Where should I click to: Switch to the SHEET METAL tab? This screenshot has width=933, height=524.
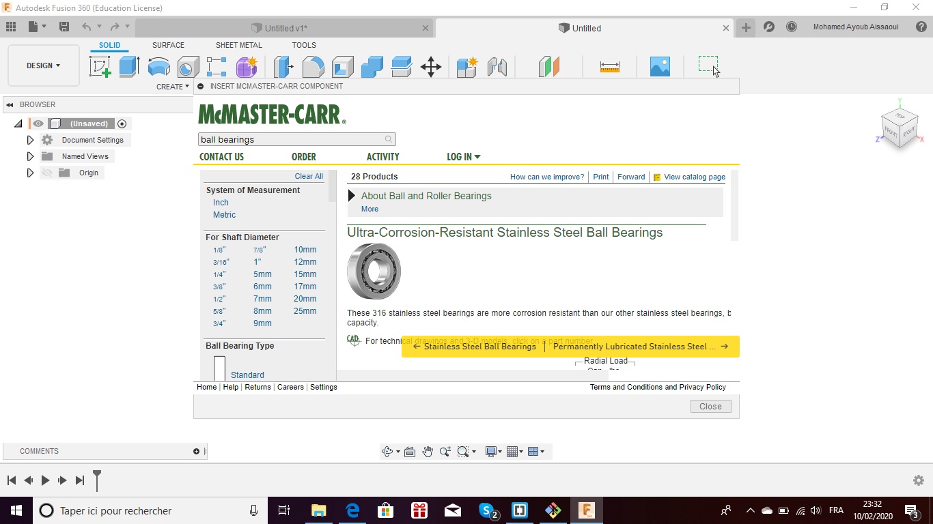(x=239, y=45)
